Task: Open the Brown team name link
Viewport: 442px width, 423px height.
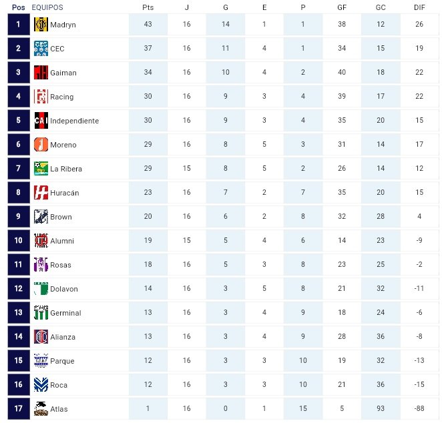Action: (61, 217)
